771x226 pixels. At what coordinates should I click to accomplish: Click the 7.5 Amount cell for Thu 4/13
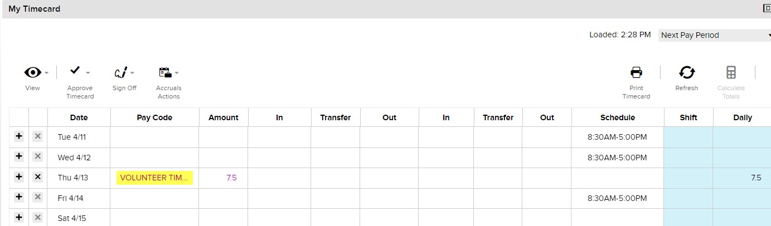(224, 178)
